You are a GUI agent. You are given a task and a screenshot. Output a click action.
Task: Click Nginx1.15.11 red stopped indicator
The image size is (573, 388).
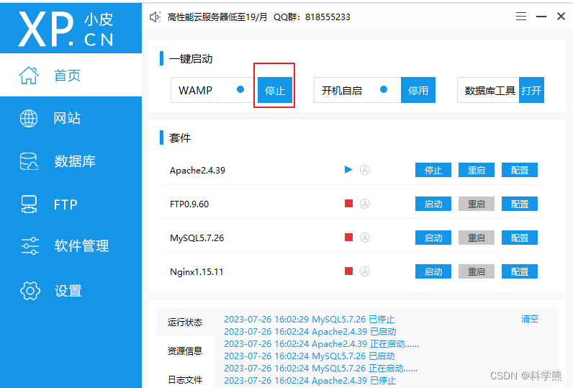pyautogui.click(x=348, y=271)
